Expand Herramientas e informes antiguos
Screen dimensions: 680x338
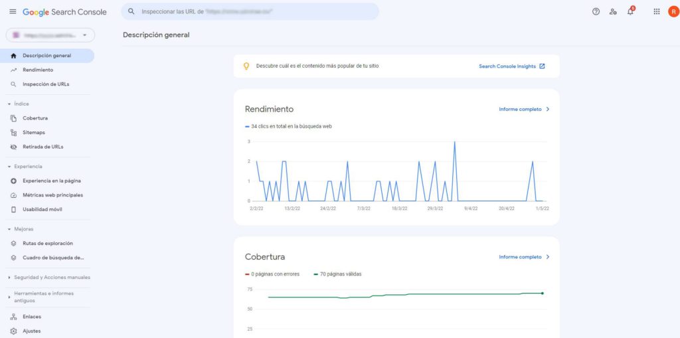(8, 297)
